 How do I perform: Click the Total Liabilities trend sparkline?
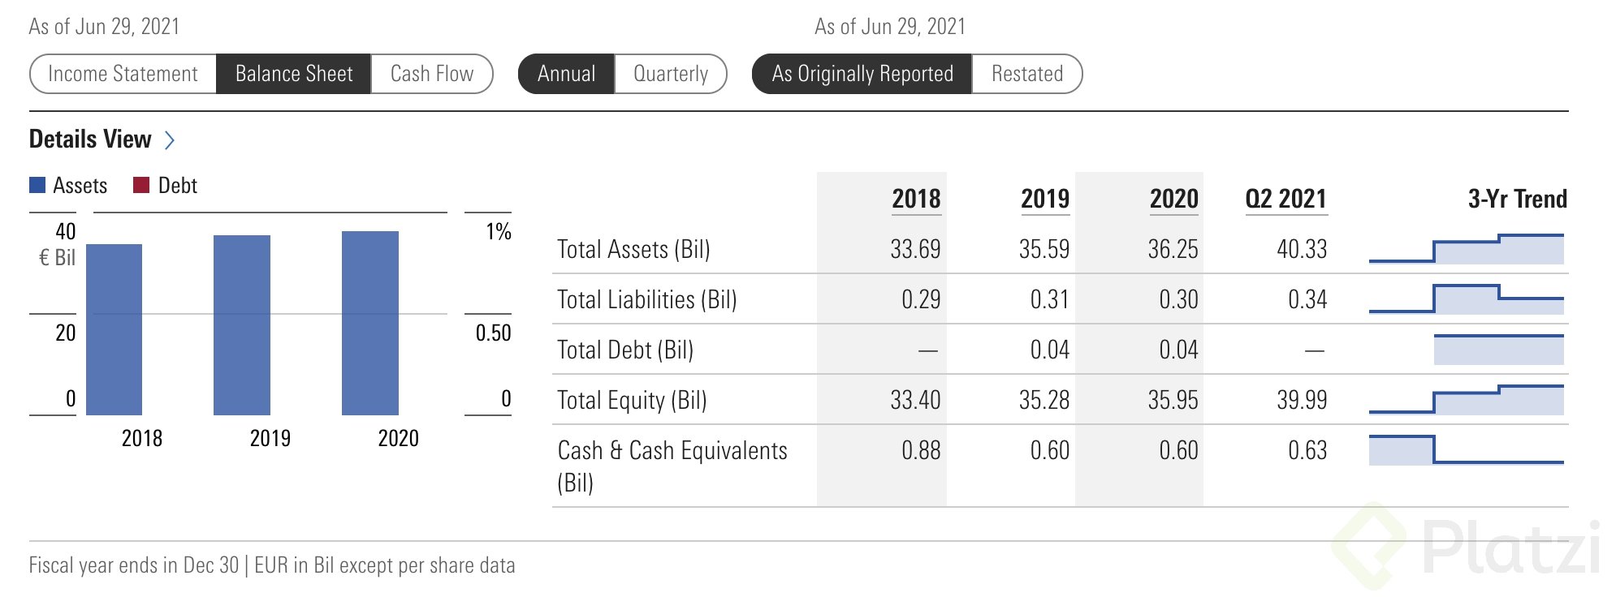click(x=1467, y=299)
